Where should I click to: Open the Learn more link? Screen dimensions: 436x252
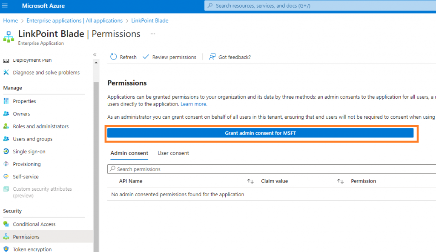(194, 103)
